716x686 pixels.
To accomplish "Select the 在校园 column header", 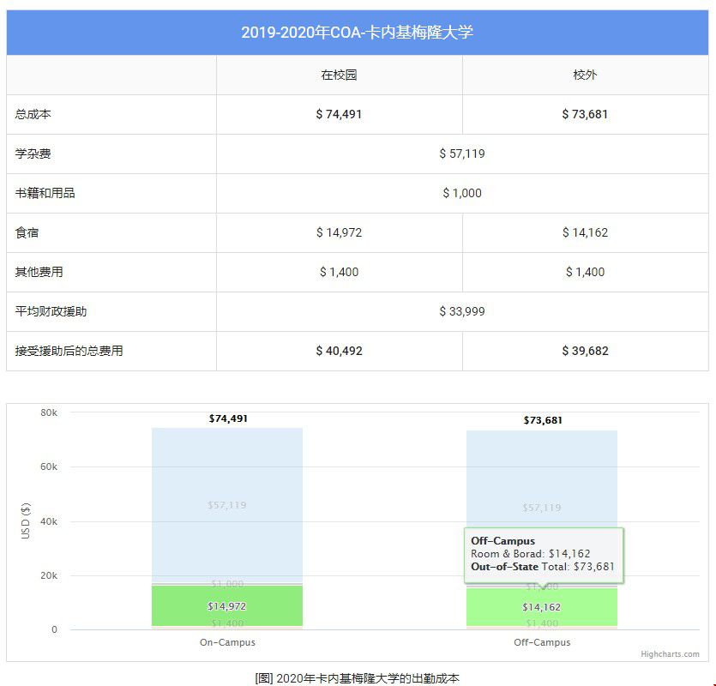I will pyautogui.click(x=339, y=75).
